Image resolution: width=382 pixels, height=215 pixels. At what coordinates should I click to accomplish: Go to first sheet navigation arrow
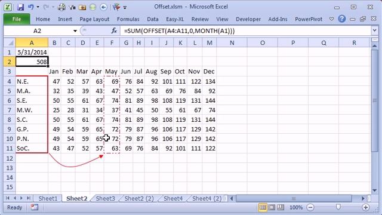[x=8, y=198]
